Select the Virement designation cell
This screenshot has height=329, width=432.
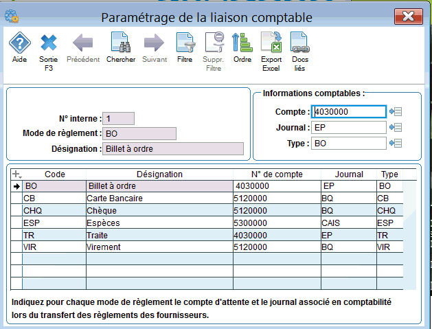coord(159,247)
